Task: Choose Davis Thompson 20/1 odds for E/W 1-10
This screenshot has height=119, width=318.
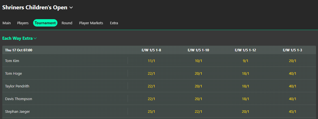Action: point(198,99)
